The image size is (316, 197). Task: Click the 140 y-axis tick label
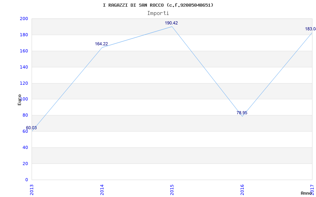click(24, 67)
